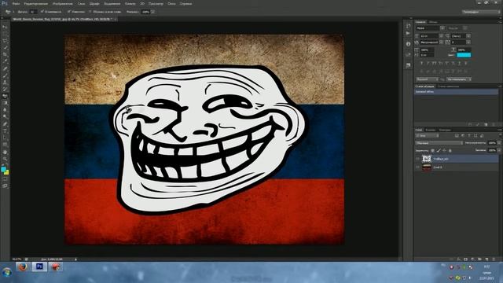
Task: Select the Blur tool
Action: (x=5, y=110)
